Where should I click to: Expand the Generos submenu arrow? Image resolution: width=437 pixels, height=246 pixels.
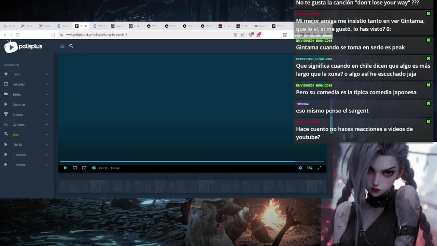pyautogui.click(x=47, y=125)
